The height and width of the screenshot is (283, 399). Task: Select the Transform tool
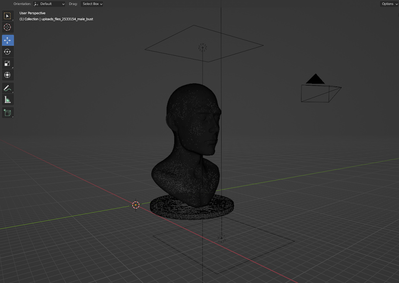pyautogui.click(x=7, y=75)
